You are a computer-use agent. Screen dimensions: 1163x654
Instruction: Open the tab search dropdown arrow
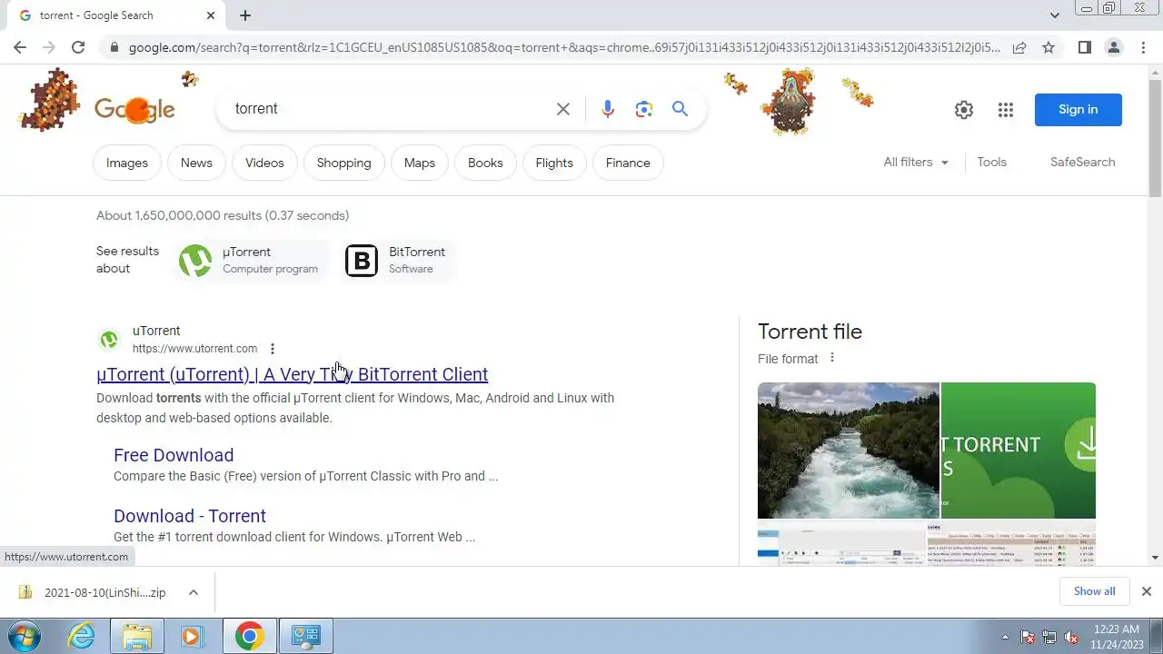(x=1054, y=15)
